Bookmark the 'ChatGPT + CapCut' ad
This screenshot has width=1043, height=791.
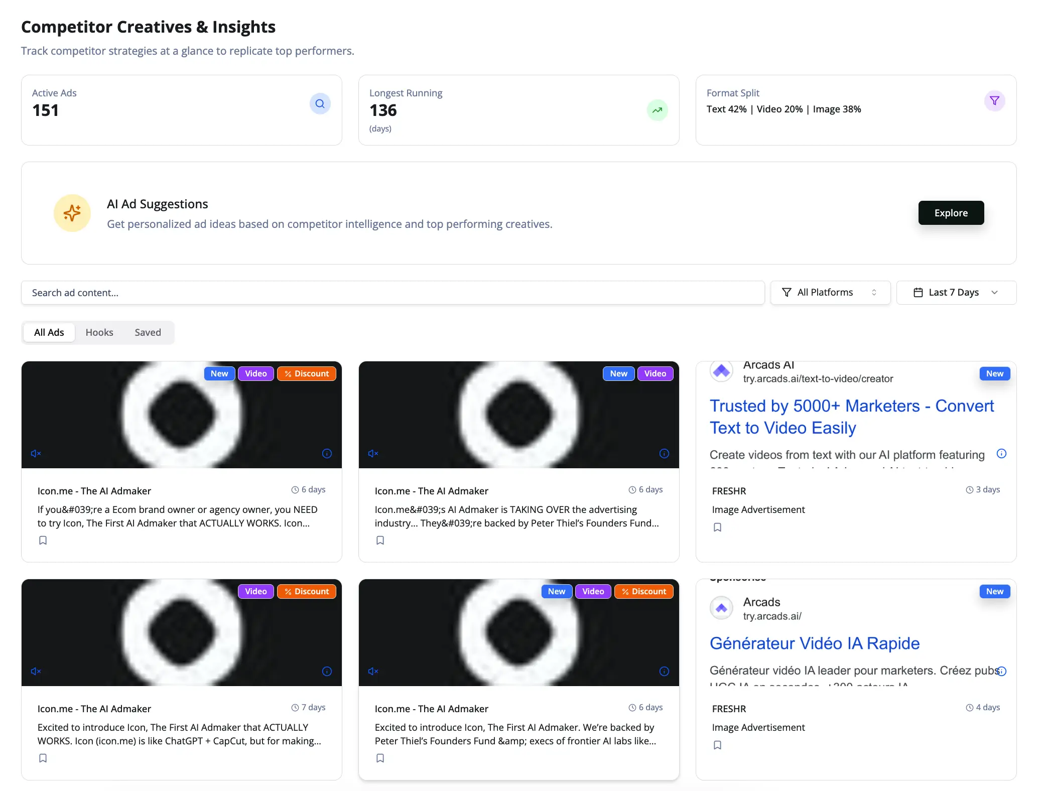pyautogui.click(x=43, y=758)
